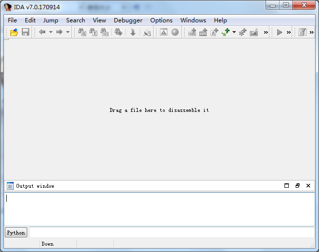The image size is (319, 252).
Task: Open the Edit menu
Action: 30,20
